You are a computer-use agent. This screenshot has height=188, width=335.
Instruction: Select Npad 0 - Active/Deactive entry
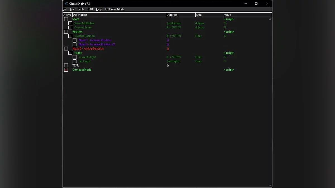[x=88, y=48]
